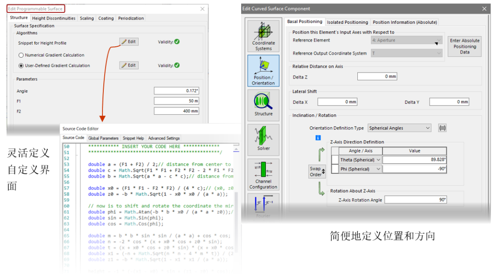Click code line 53 defining double a
This screenshot has width=496, height=279.
pos(159,164)
